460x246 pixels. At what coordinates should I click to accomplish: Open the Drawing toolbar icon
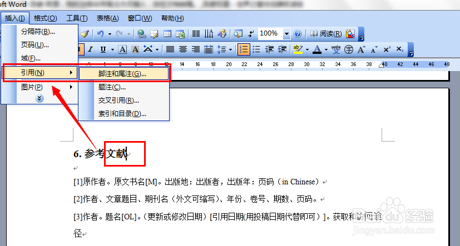pos(222,34)
